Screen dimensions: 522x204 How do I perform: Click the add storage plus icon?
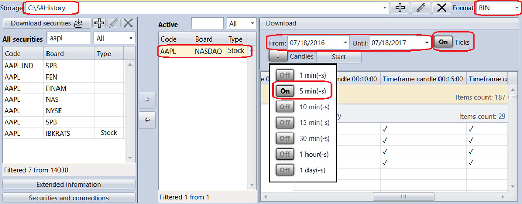400,8
